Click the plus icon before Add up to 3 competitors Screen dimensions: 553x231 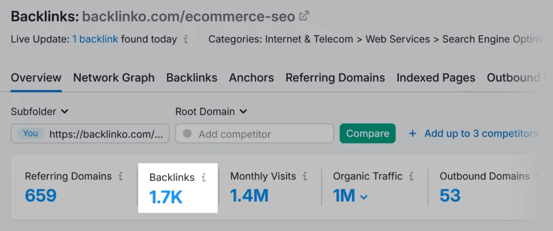[x=412, y=134]
